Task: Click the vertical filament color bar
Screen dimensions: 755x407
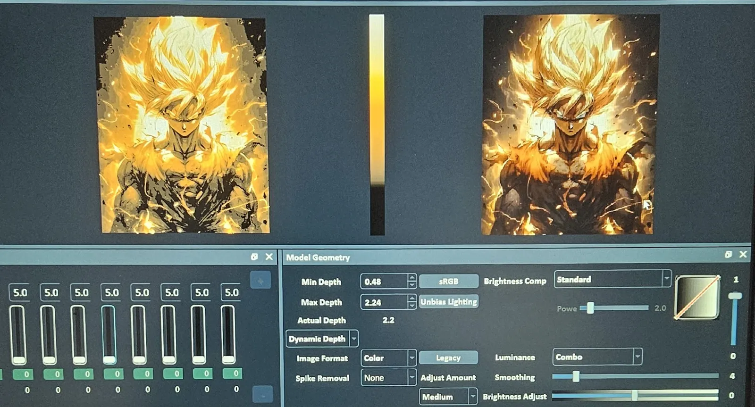Action: [x=377, y=125]
